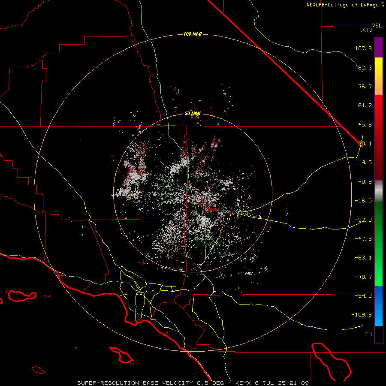Click the -78.7 velocity scale value

coord(363,277)
